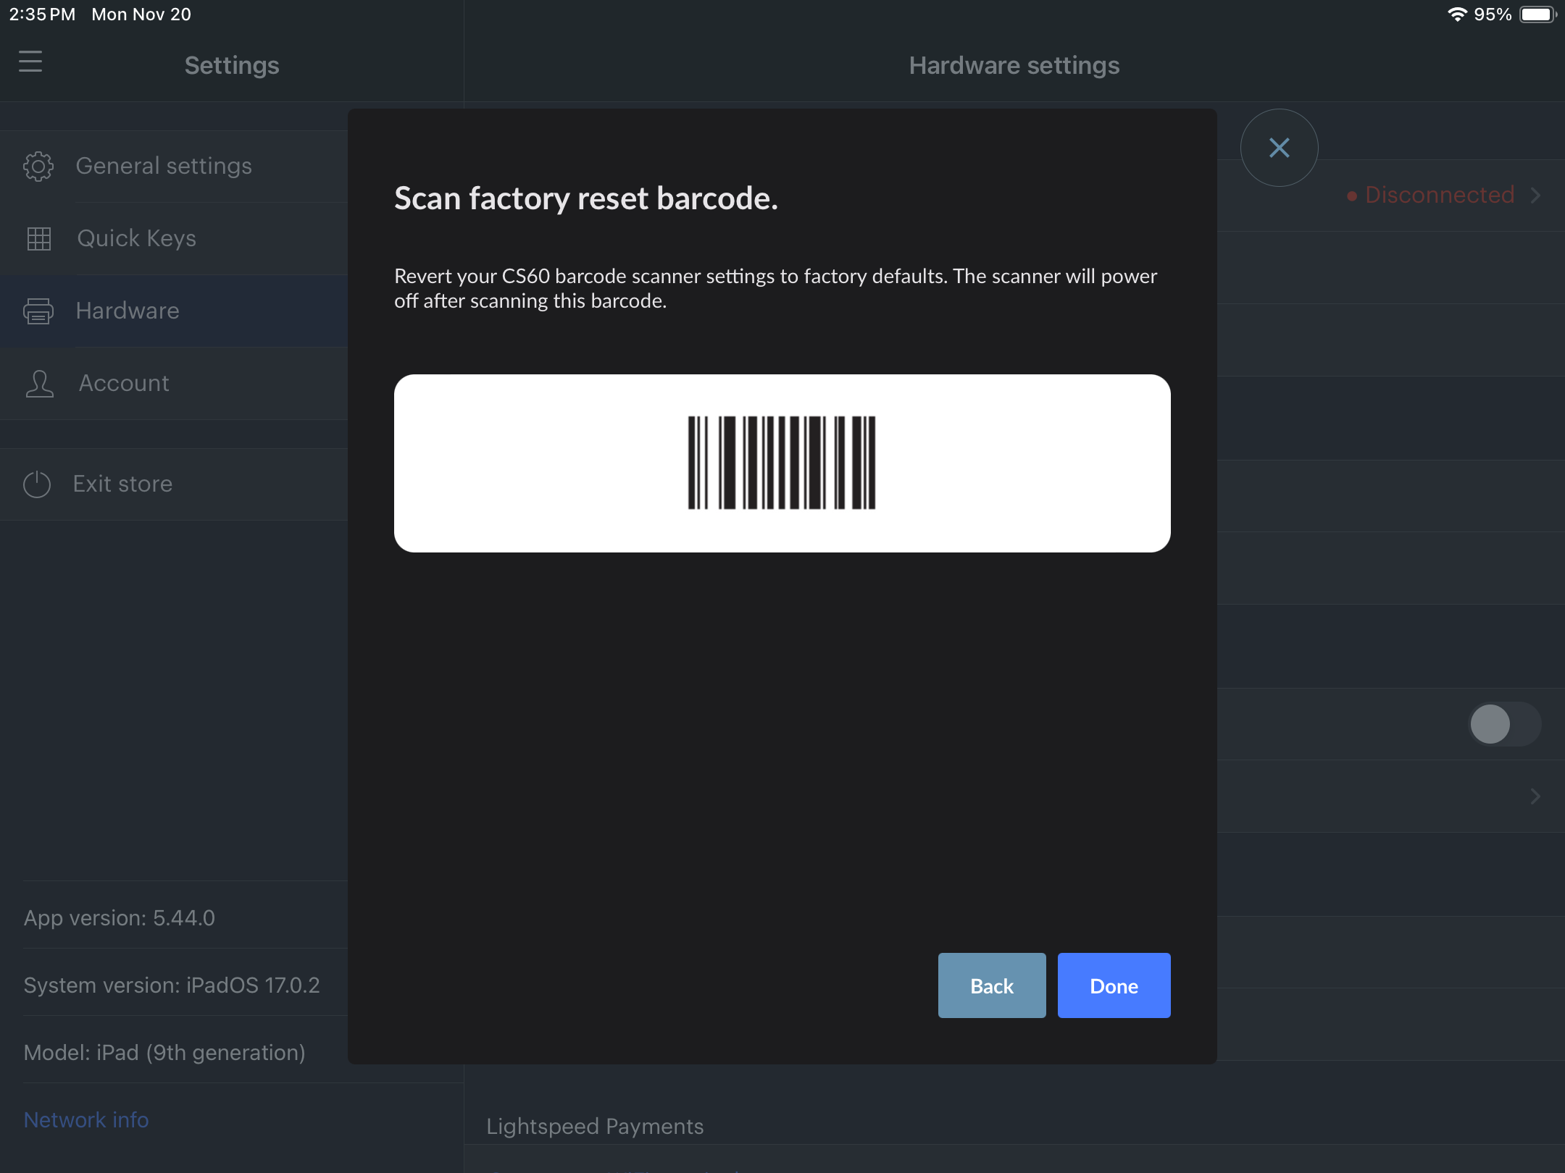Screen dimensions: 1565x1173
Task: Tap the Disconnected status label
Action: [x=1439, y=195]
